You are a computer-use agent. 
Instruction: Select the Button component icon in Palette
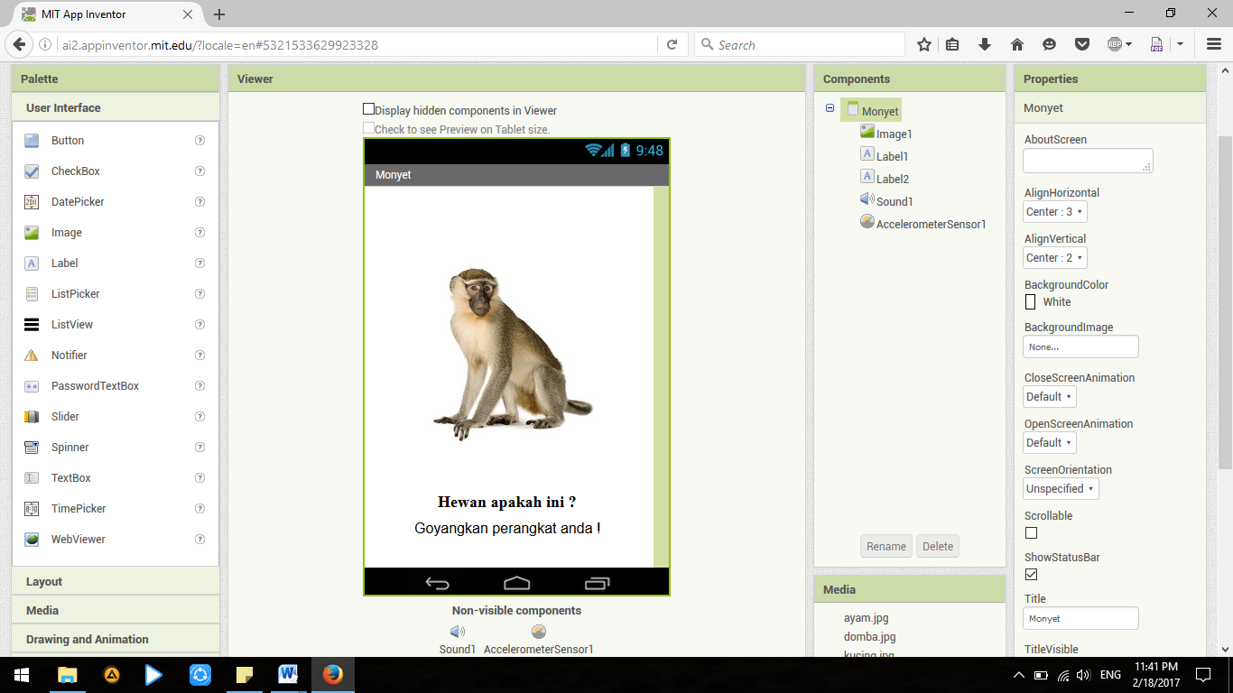32,141
